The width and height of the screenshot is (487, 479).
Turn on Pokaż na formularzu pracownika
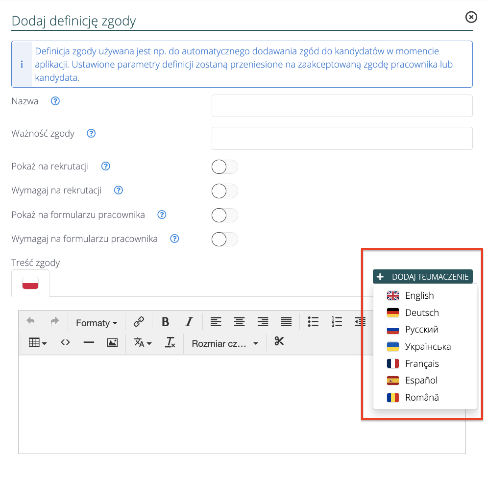(x=224, y=215)
